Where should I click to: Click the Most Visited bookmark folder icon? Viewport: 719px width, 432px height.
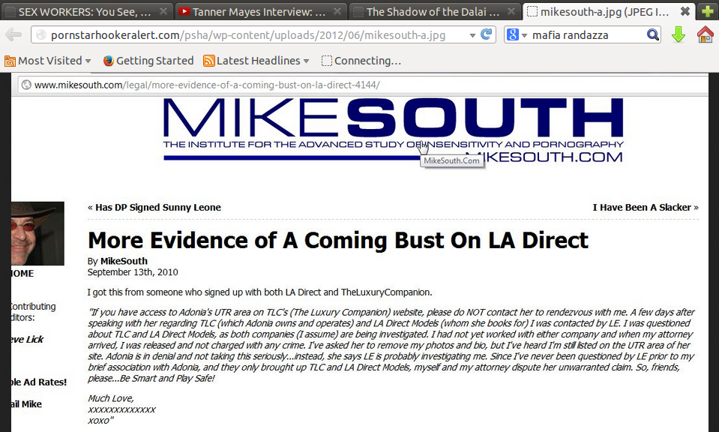[10, 61]
